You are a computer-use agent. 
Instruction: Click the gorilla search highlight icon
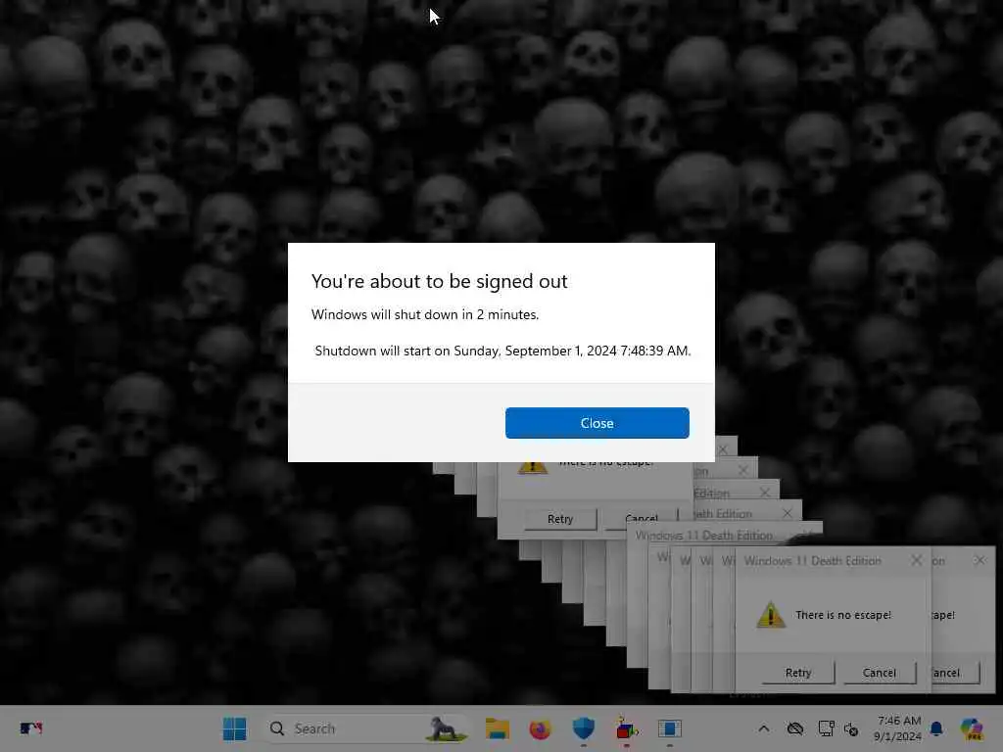(x=446, y=728)
